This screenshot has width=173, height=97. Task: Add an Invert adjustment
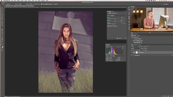point(135,43)
